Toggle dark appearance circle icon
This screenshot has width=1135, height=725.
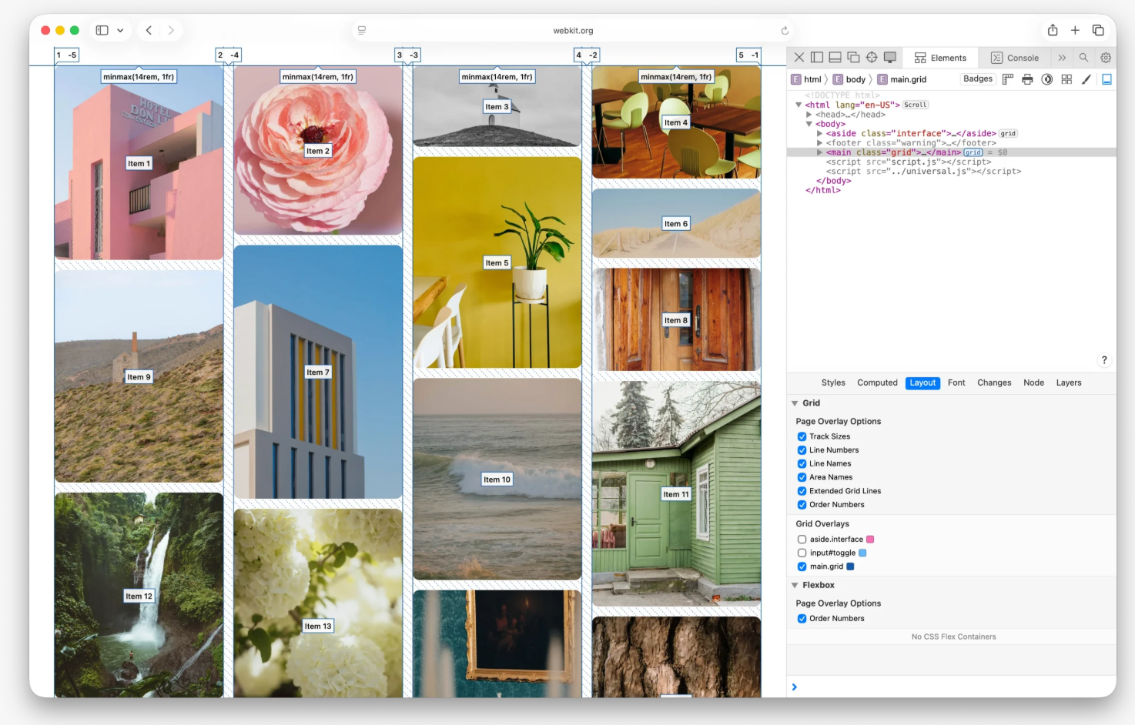[1047, 79]
